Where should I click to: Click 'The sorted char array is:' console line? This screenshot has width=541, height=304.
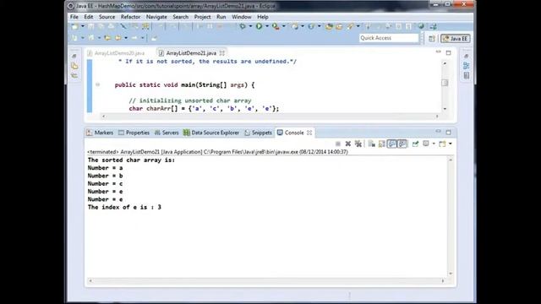point(131,160)
